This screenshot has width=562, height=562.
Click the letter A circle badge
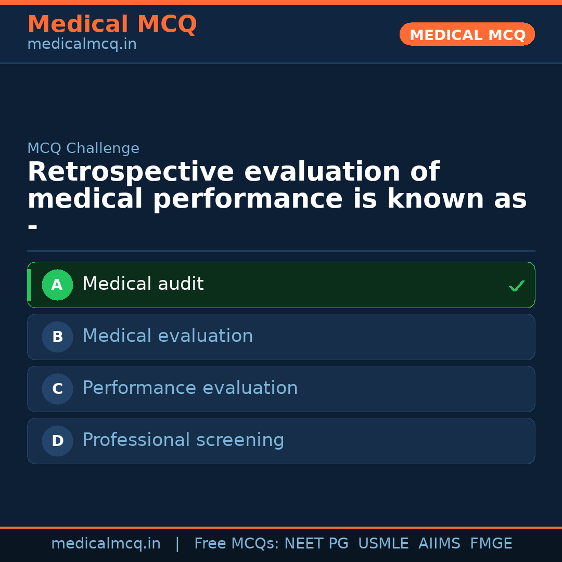(x=57, y=285)
